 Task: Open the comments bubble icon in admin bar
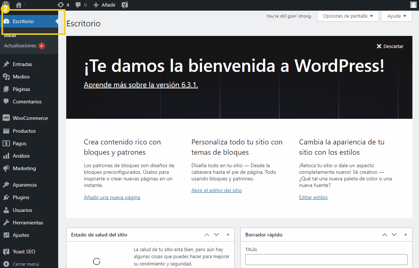[x=78, y=5]
